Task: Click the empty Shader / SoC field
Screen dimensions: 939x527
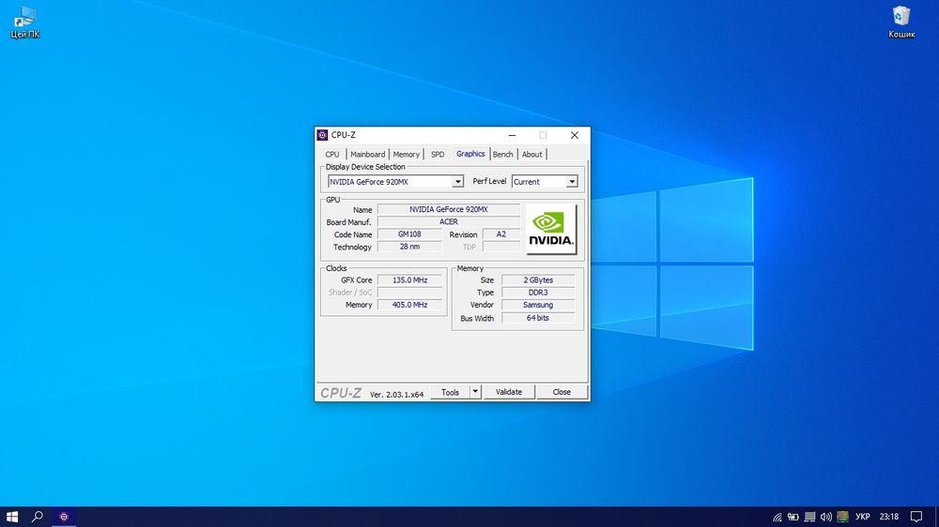Action: point(409,293)
